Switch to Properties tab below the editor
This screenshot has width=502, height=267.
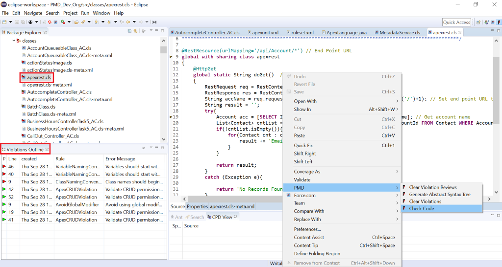(197, 207)
